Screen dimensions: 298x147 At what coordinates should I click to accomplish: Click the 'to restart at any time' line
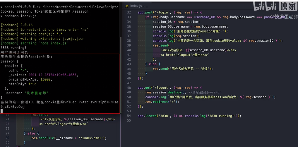pyautogui.click(x=44, y=30)
